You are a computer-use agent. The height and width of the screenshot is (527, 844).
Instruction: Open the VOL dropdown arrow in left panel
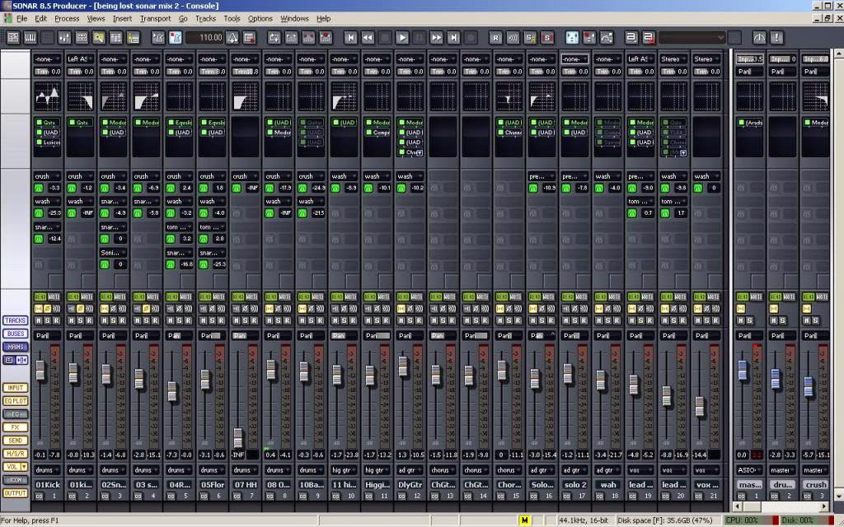[x=24, y=467]
